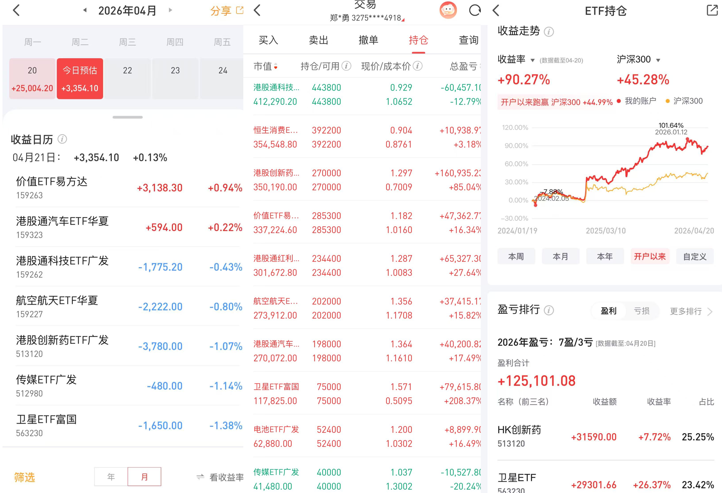Select the 亏损 ranking toggle
Image resolution: width=722 pixels, height=493 pixels.
click(641, 311)
